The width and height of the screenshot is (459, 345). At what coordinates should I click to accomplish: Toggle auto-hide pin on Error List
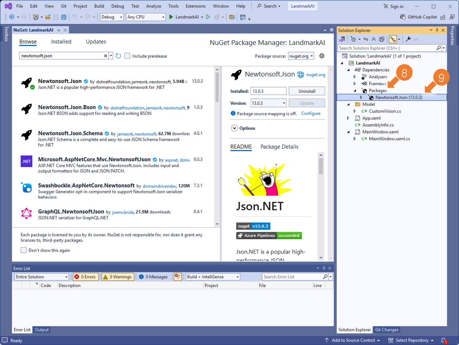point(324,268)
